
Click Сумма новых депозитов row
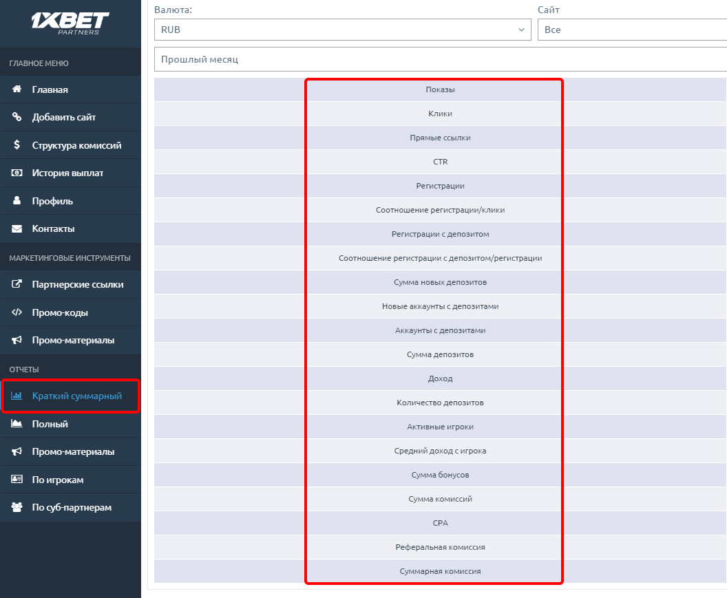click(x=441, y=282)
